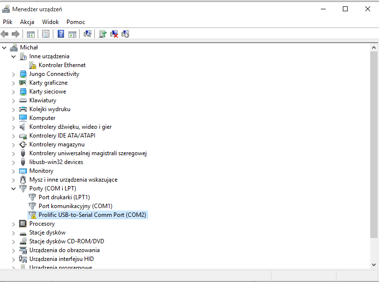Select Port komunikacyjny (COM1)
This screenshot has width=379, height=282.
coord(75,206)
